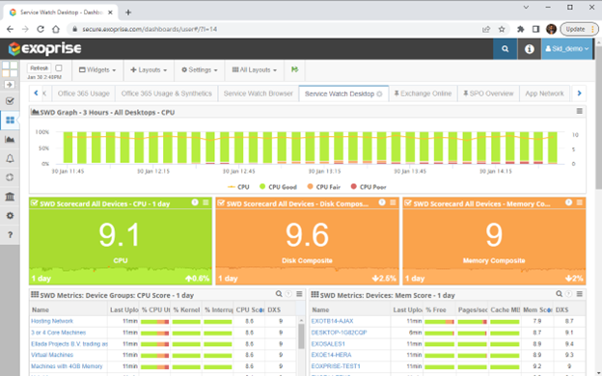Search the Devices Mem Score table
602x376 pixels.
[559, 294]
